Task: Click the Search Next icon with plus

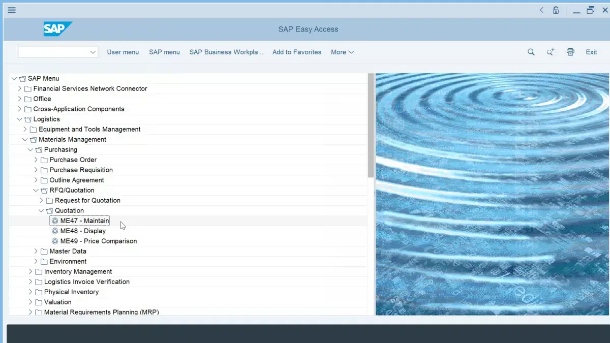Action: [x=551, y=52]
